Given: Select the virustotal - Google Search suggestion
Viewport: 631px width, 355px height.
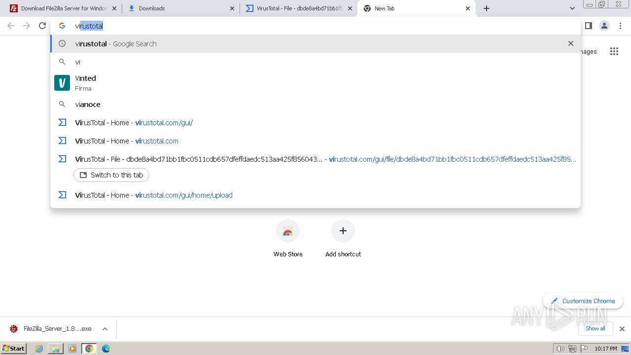Looking at the screenshot, I should pos(315,43).
